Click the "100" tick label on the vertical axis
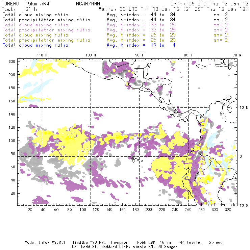This screenshot has width=250, height=250. [12, 141]
